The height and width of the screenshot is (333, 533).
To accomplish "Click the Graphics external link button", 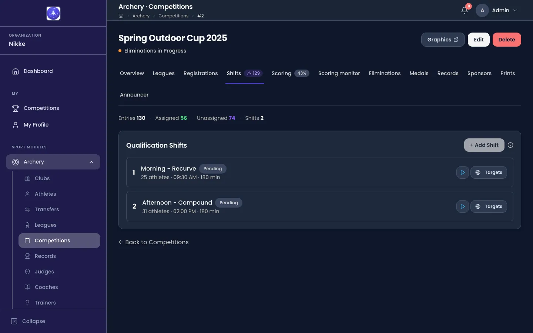I will [x=443, y=40].
